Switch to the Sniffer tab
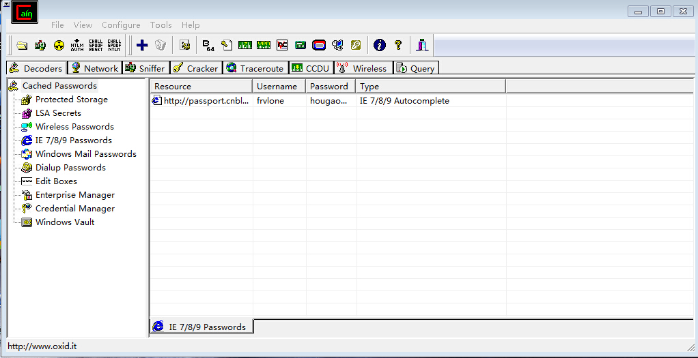The image size is (698, 358). (145, 68)
